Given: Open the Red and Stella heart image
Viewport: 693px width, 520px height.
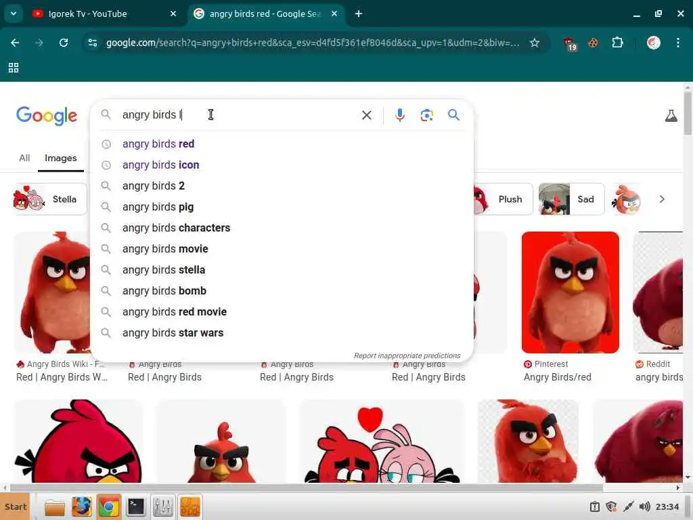Looking at the screenshot, I should (x=382, y=441).
